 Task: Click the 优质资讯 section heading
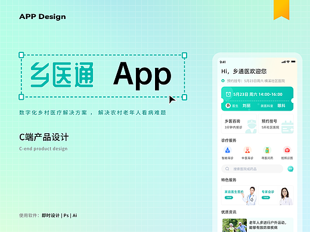tap(229, 212)
